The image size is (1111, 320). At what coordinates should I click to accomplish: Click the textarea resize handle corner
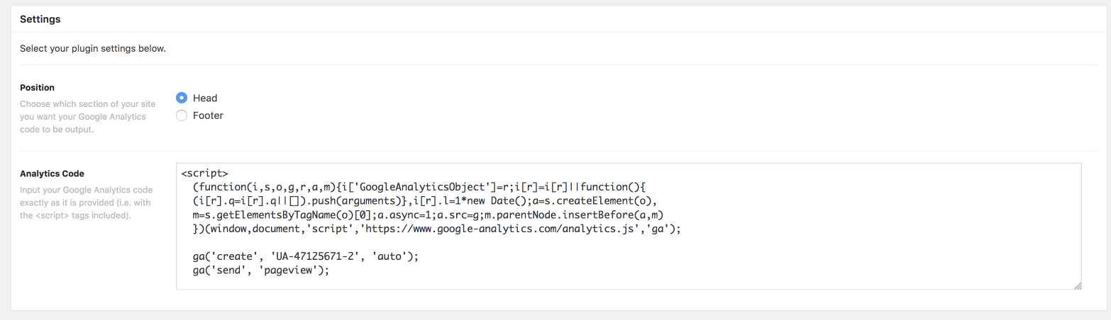click(x=1077, y=285)
